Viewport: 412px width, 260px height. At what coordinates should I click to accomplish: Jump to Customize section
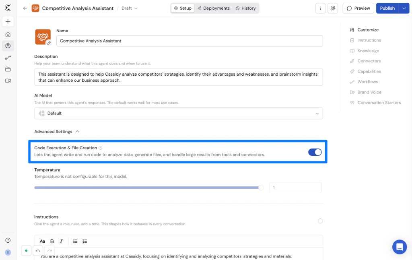(x=364, y=30)
